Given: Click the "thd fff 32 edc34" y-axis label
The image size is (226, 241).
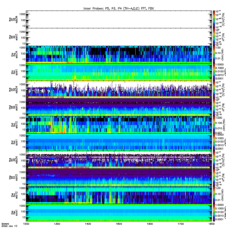Looking at the screenshot, I should [13, 89].
